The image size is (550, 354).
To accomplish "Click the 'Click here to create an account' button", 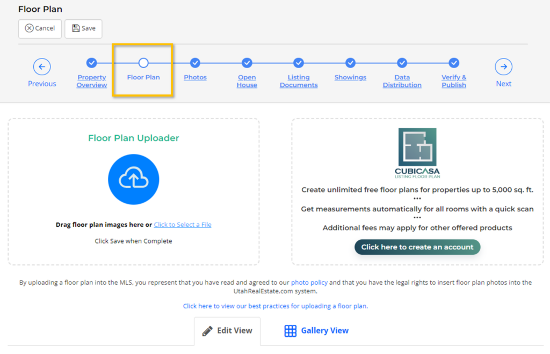I will click(x=417, y=247).
